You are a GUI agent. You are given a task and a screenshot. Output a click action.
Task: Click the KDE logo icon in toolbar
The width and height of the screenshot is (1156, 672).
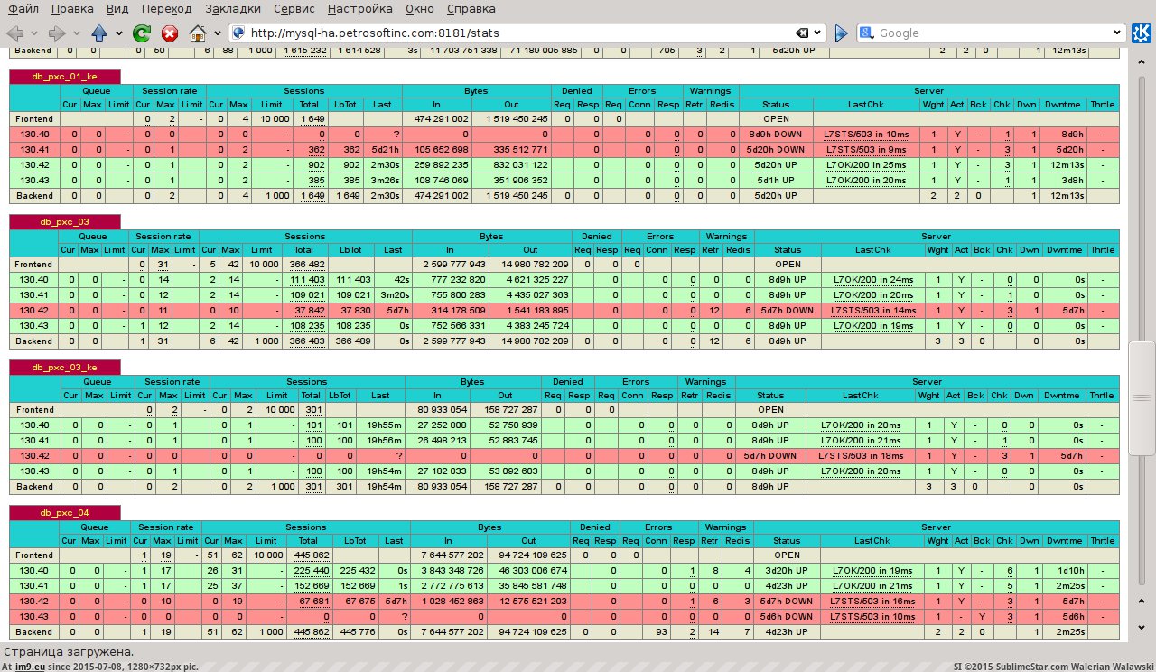click(1141, 33)
